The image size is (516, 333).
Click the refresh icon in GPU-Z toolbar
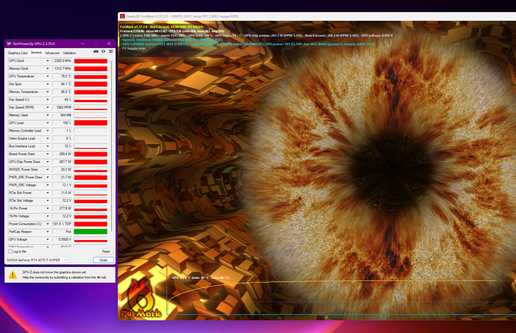[x=103, y=52]
